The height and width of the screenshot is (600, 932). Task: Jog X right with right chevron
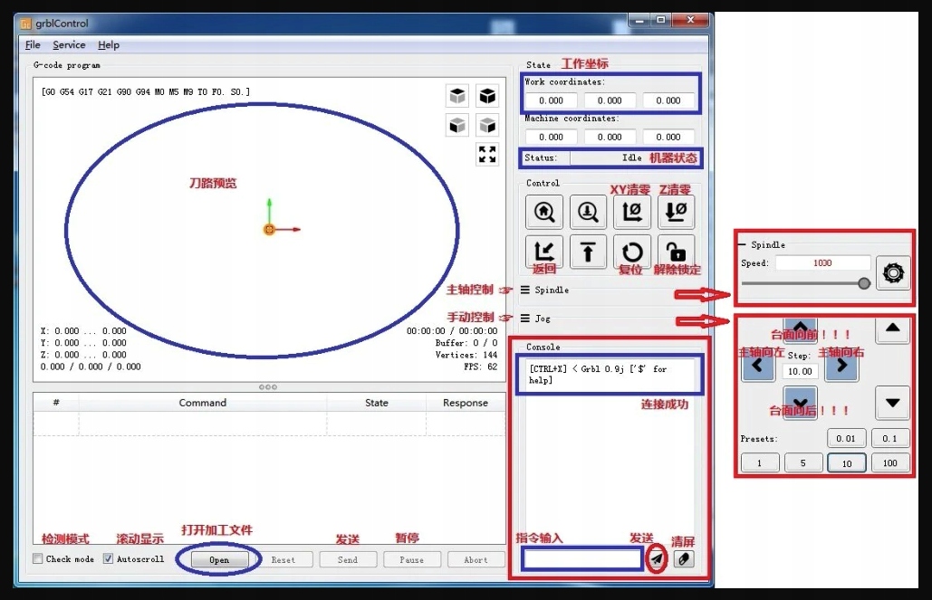[841, 366]
